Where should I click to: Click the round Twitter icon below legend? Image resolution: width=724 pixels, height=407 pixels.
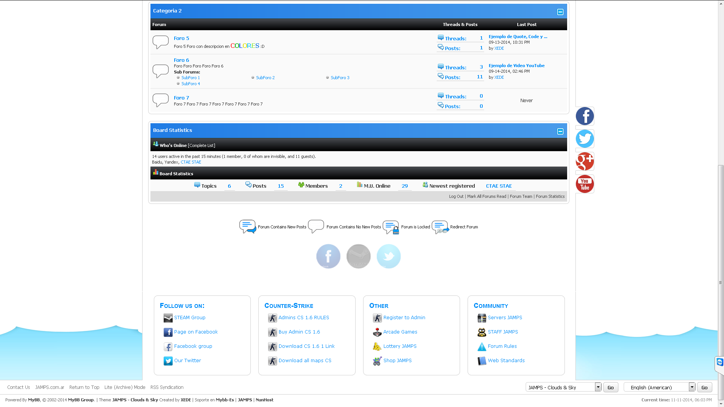[x=388, y=256]
